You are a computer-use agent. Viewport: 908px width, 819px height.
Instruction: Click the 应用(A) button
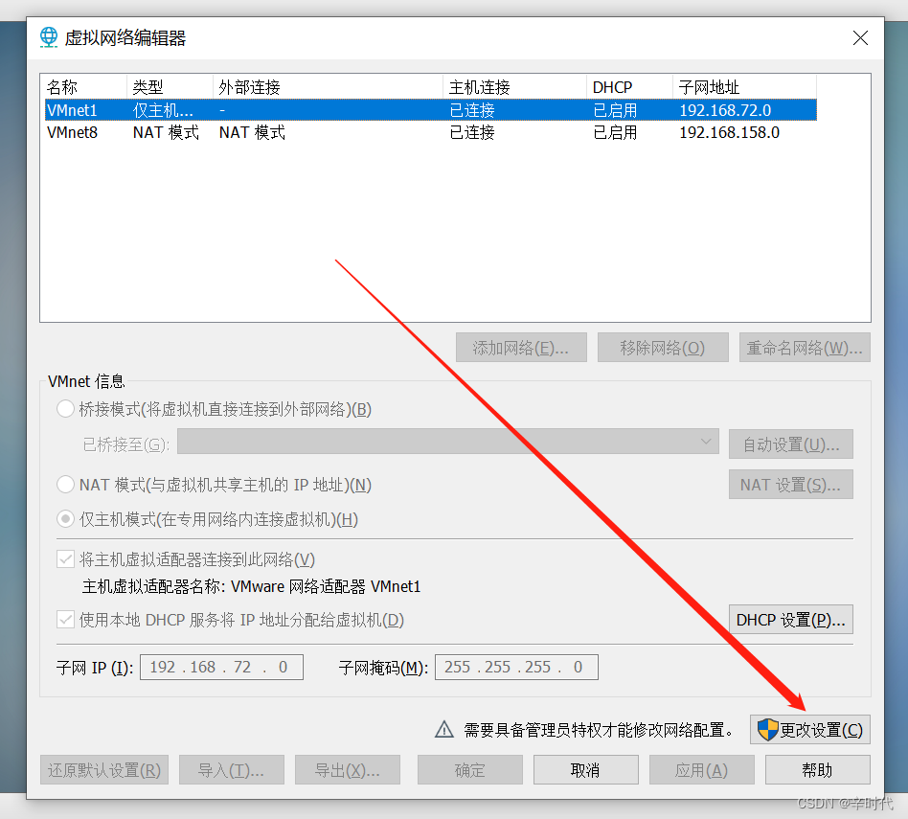[x=702, y=770]
